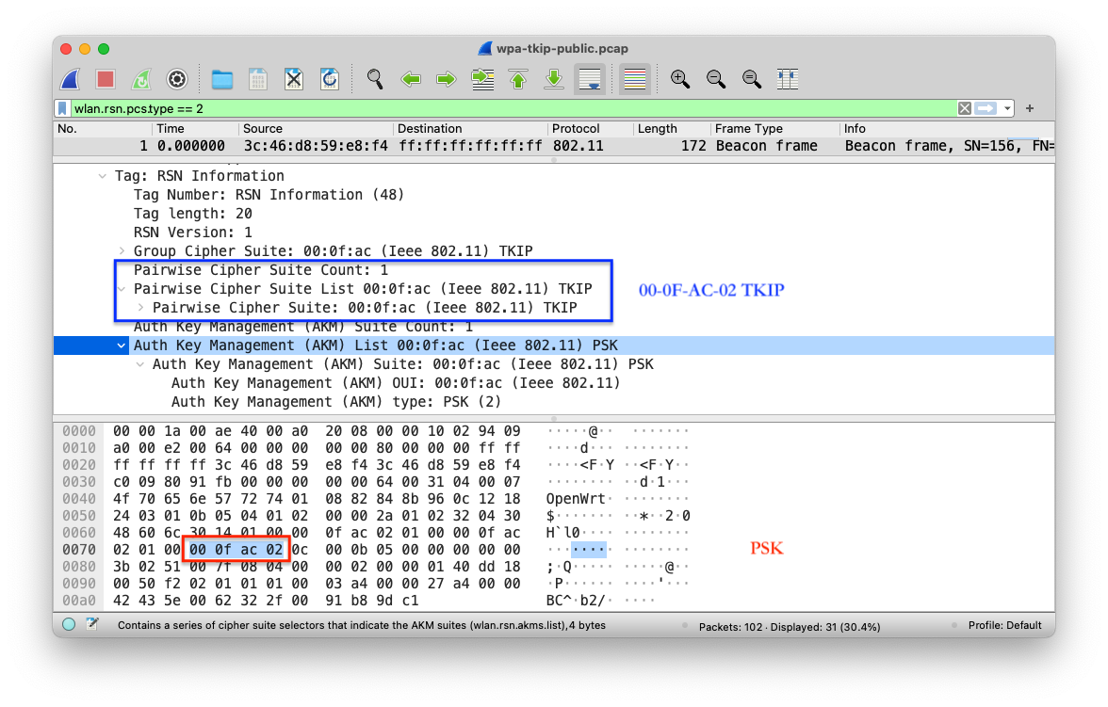This screenshot has height=707, width=1108.
Task: Stop the running capture
Action: 106,79
